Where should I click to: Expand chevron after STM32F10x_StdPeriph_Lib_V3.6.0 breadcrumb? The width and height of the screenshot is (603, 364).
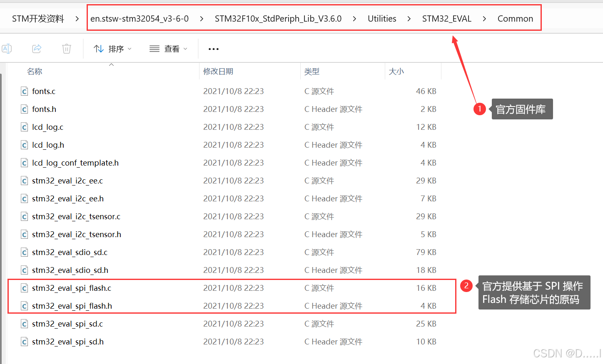click(x=354, y=19)
